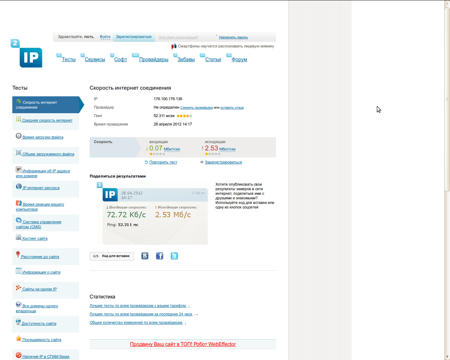450x360 pixels.
Task: Click the ping rating stars
Action: pos(184,116)
